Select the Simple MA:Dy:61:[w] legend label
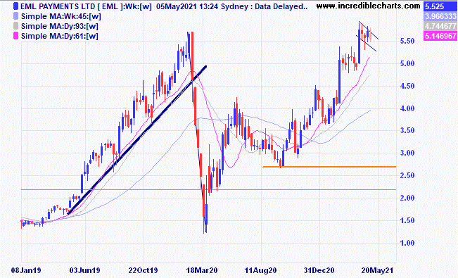 (60, 37)
